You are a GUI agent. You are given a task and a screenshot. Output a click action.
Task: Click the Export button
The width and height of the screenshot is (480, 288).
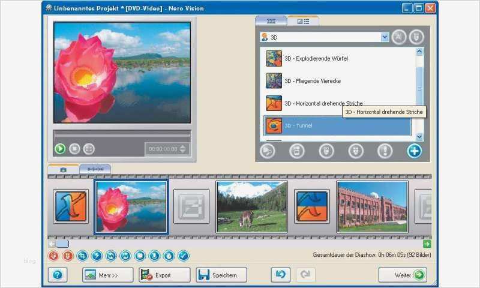pos(164,275)
